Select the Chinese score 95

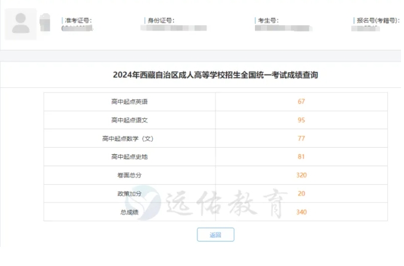pyautogui.click(x=302, y=120)
